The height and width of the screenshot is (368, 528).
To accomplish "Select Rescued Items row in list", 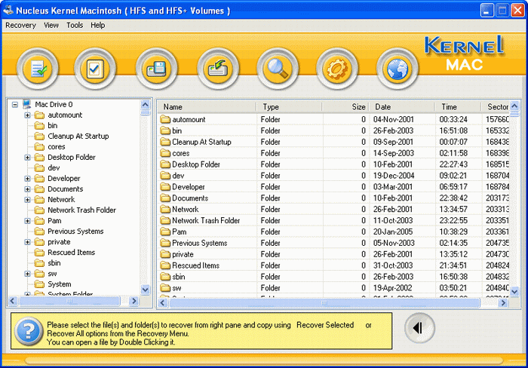I will coord(333,265).
